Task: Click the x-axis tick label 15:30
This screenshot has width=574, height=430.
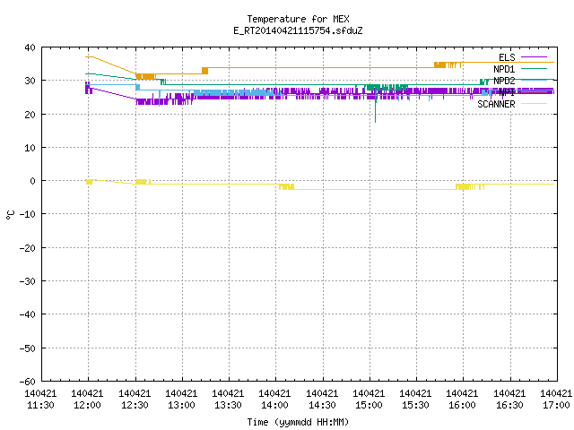Action: point(415,405)
